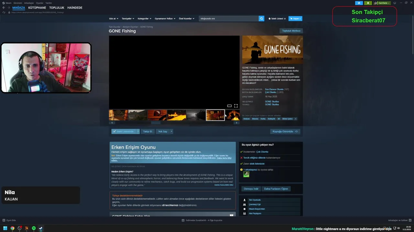Expand DAHA FAZLASINI OKU in Early Access box

pyautogui.click(x=224, y=185)
